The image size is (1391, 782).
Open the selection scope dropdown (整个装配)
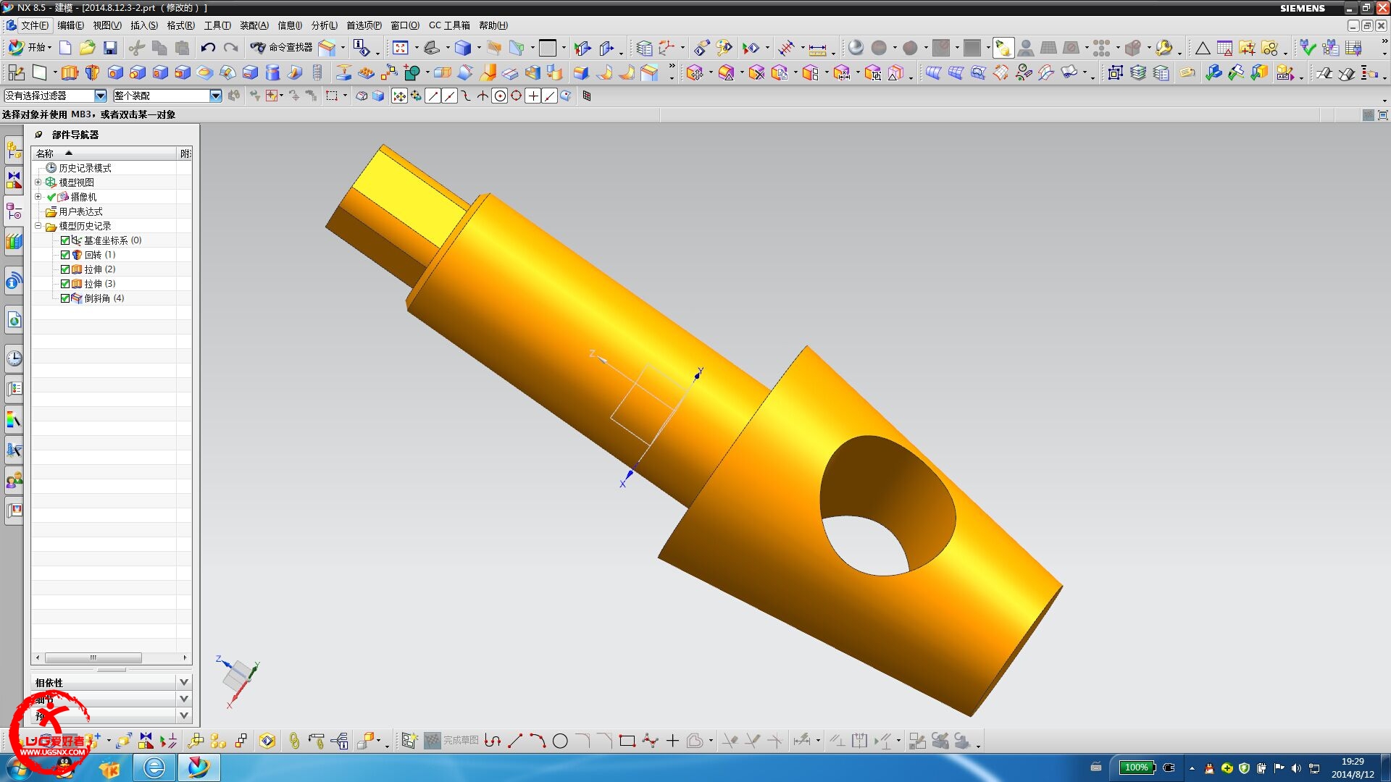click(167, 96)
